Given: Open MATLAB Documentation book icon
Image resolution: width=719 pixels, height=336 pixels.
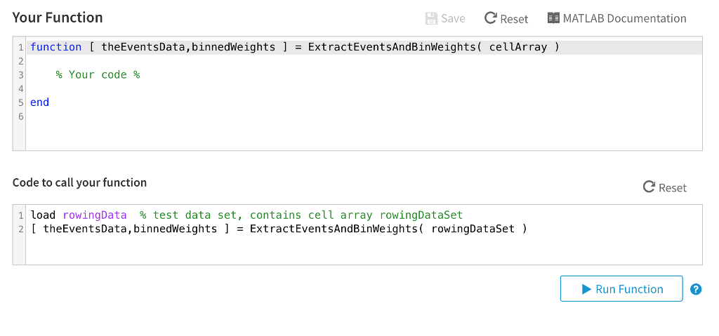Looking at the screenshot, I should coord(553,18).
